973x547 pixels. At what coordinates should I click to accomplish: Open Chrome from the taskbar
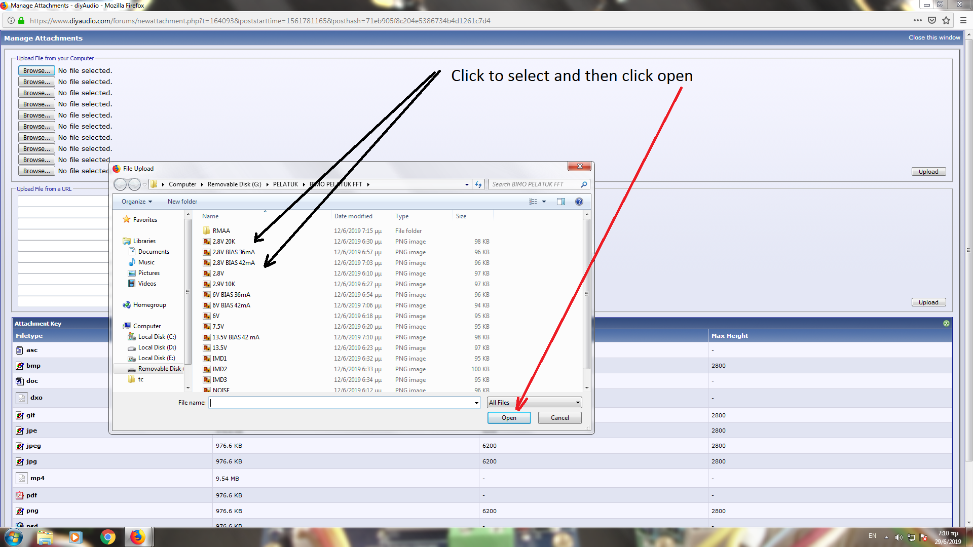(x=107, y=537)
